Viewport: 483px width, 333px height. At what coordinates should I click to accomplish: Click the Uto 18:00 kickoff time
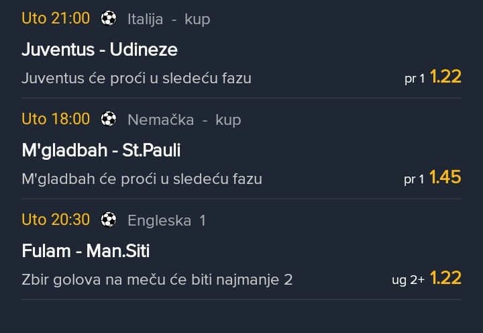click(x=56, y=119)
